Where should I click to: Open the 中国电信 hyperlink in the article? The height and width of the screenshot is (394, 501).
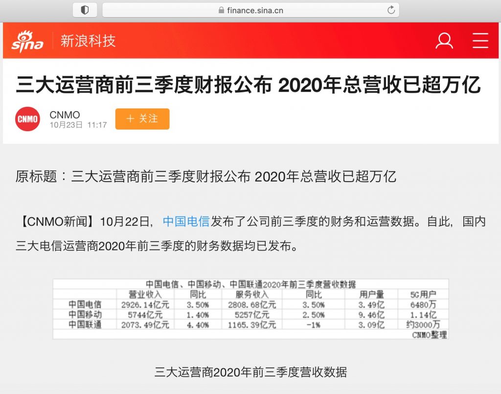coord(186,221)
